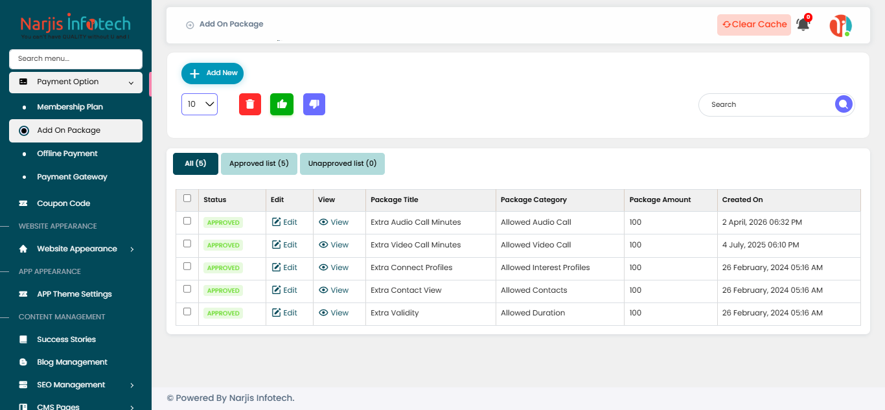Click the red delete trash icon
This screenshot has height=410, width=885.
tap(250, 104)
